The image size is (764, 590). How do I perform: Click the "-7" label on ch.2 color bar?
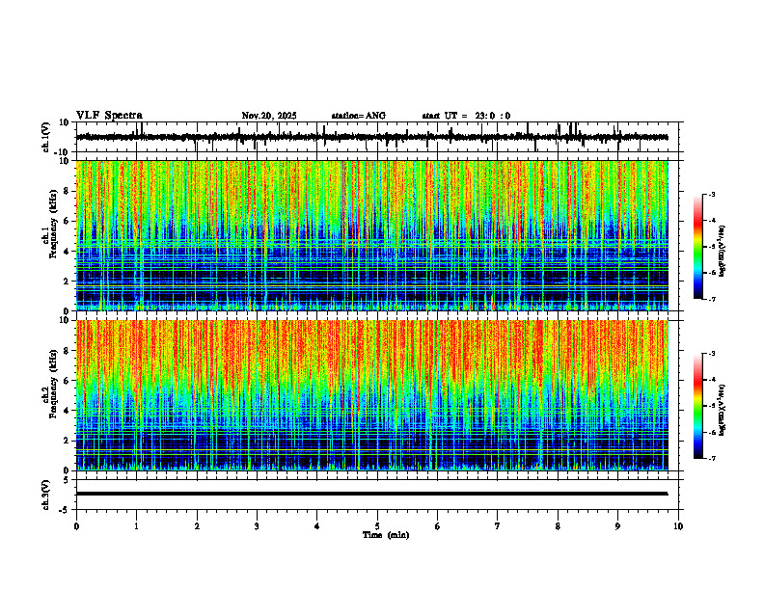pos(712,458)
